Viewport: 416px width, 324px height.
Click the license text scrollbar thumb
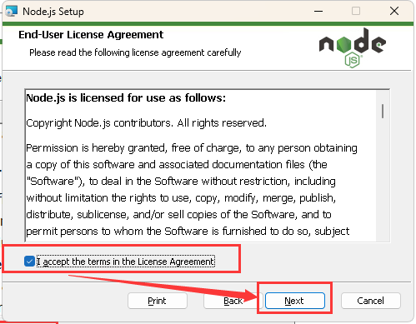(383, 112)
